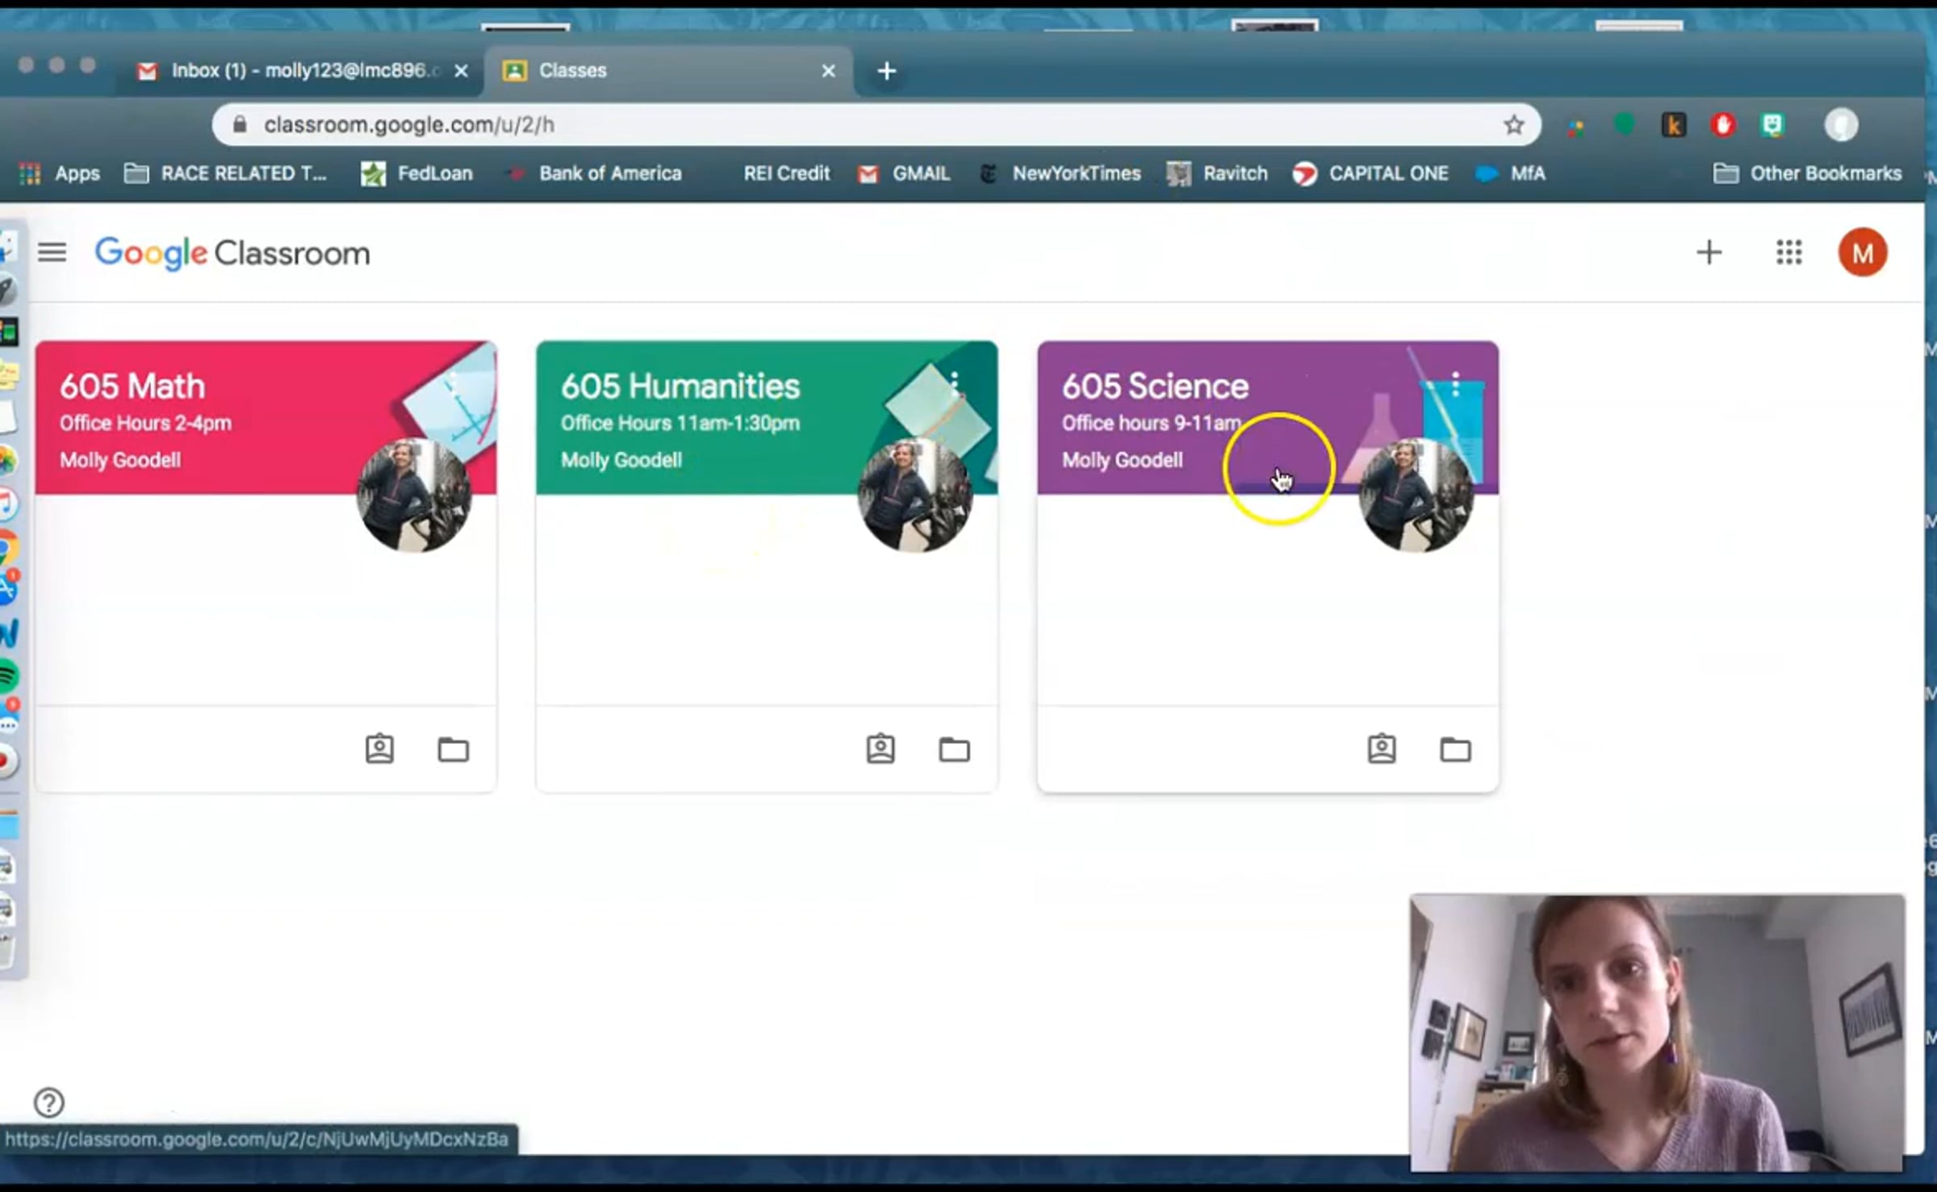Click the multicolor extension icon beside the address bar
Viewport: 1937px width, 1192px height.
(x=1575, y=126)
